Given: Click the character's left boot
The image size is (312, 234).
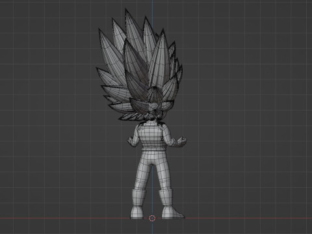Looking at the screenshot, I should [x=137, y=203].
